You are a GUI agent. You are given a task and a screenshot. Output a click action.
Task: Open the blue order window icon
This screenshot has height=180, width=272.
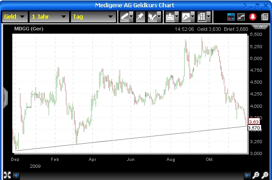pyautogui.click(x=231, y=17)
